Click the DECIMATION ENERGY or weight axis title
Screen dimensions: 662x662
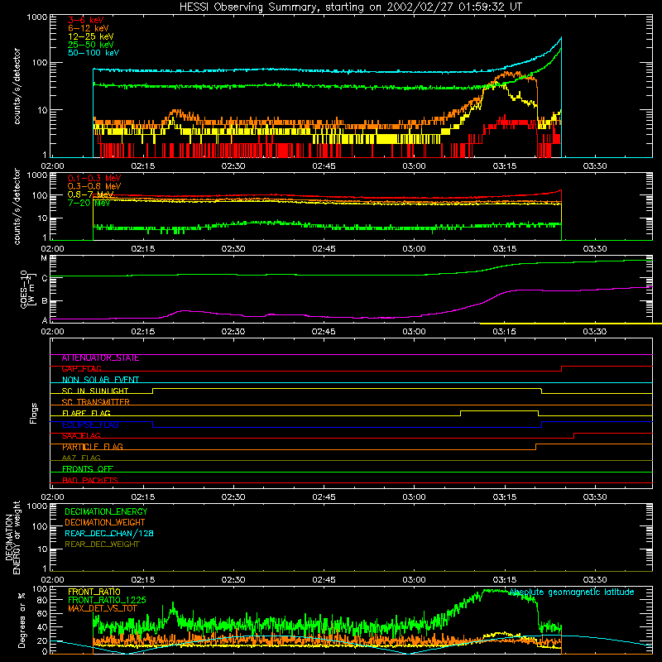tap(12, 537)
